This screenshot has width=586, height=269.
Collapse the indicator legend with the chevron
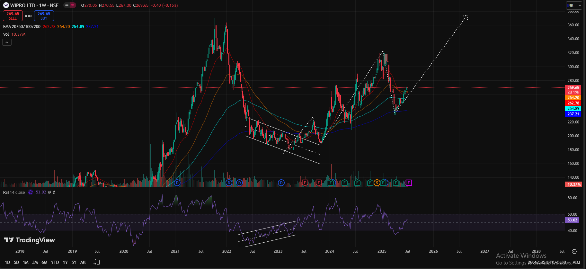click(7, 42)
